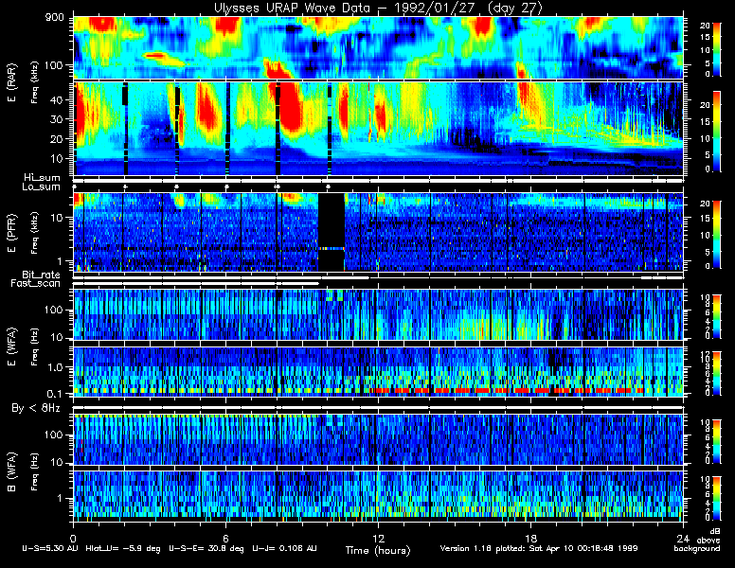735x568 pixels.
Task: Click the Hi_sum indicator label
Action: pyautogui.click(x=43, y=177)
